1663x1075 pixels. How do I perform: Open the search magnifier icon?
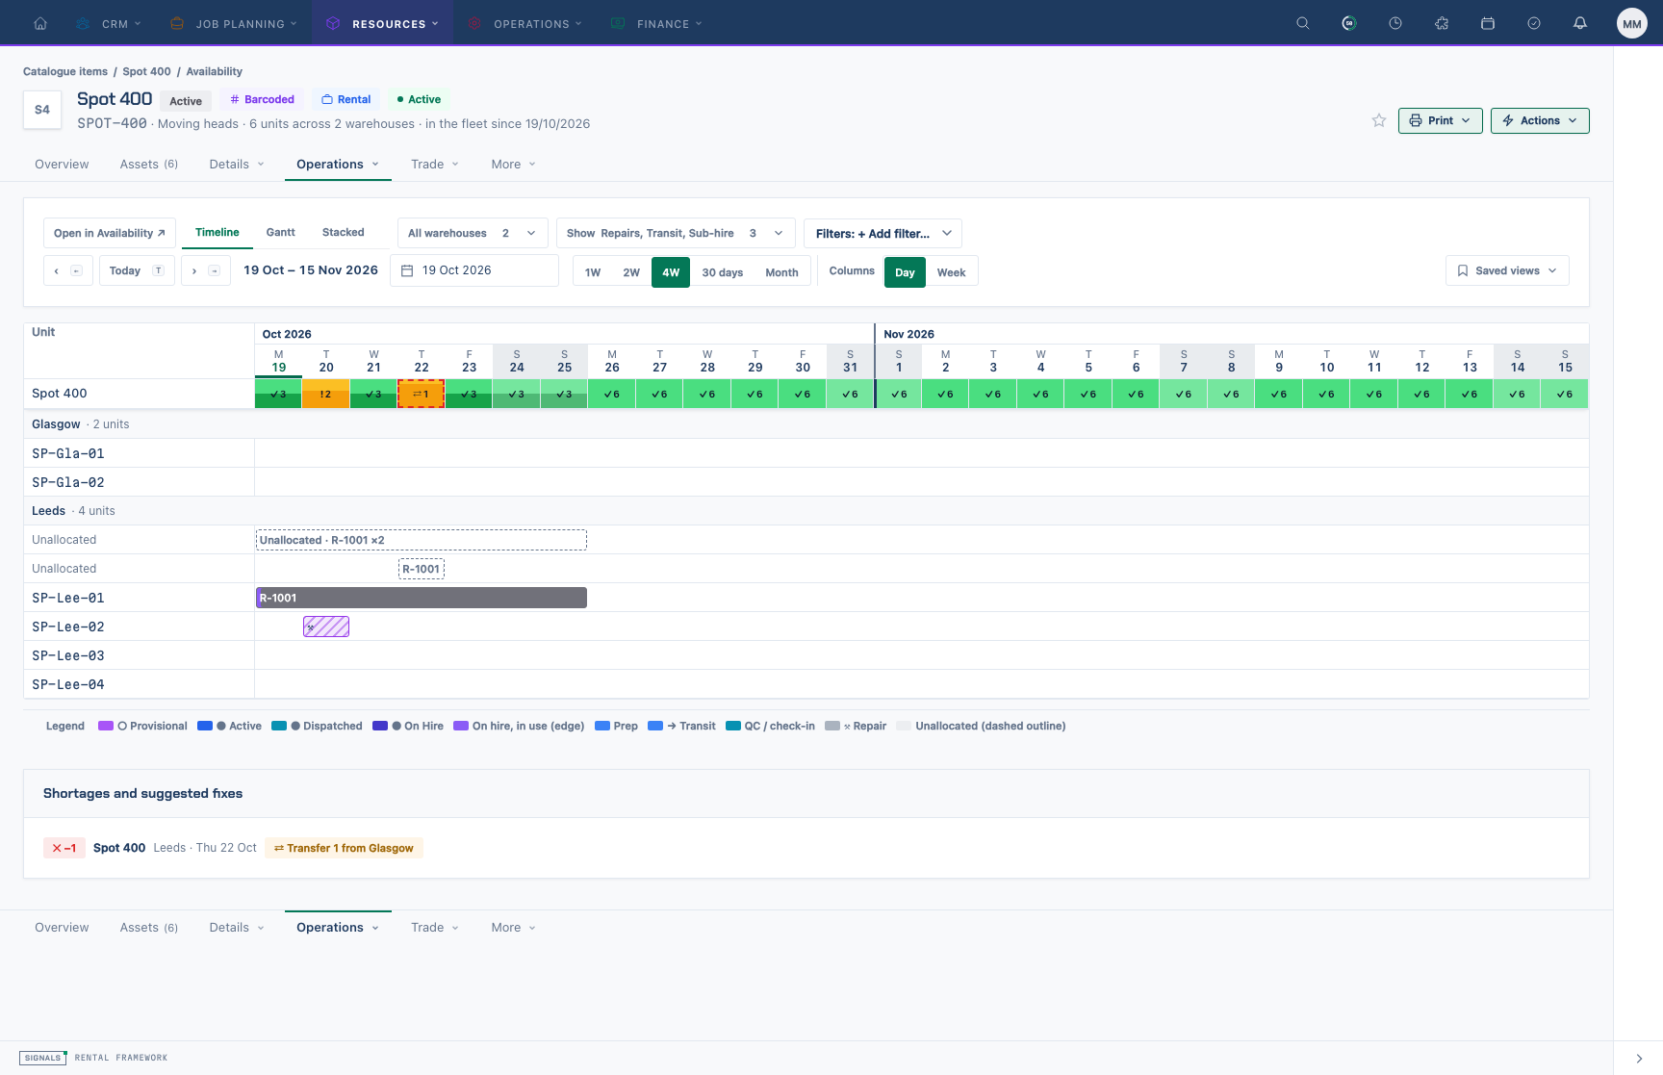(x=1303, y=23)
